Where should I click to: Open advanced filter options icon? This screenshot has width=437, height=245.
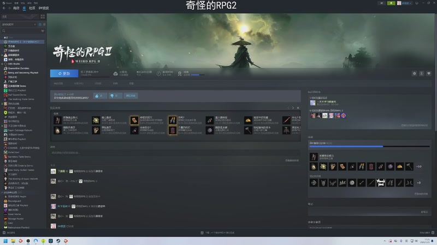(43, 31)
